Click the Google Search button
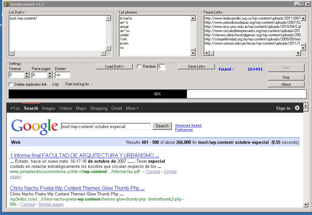 coord(162,126)
